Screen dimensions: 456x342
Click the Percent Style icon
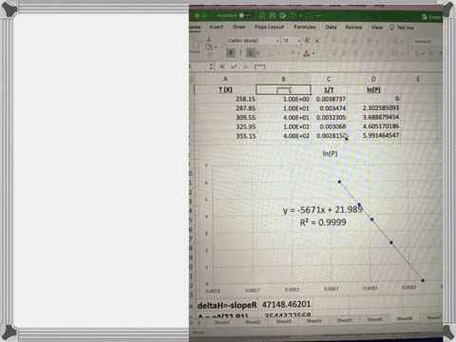pos(431,53)
